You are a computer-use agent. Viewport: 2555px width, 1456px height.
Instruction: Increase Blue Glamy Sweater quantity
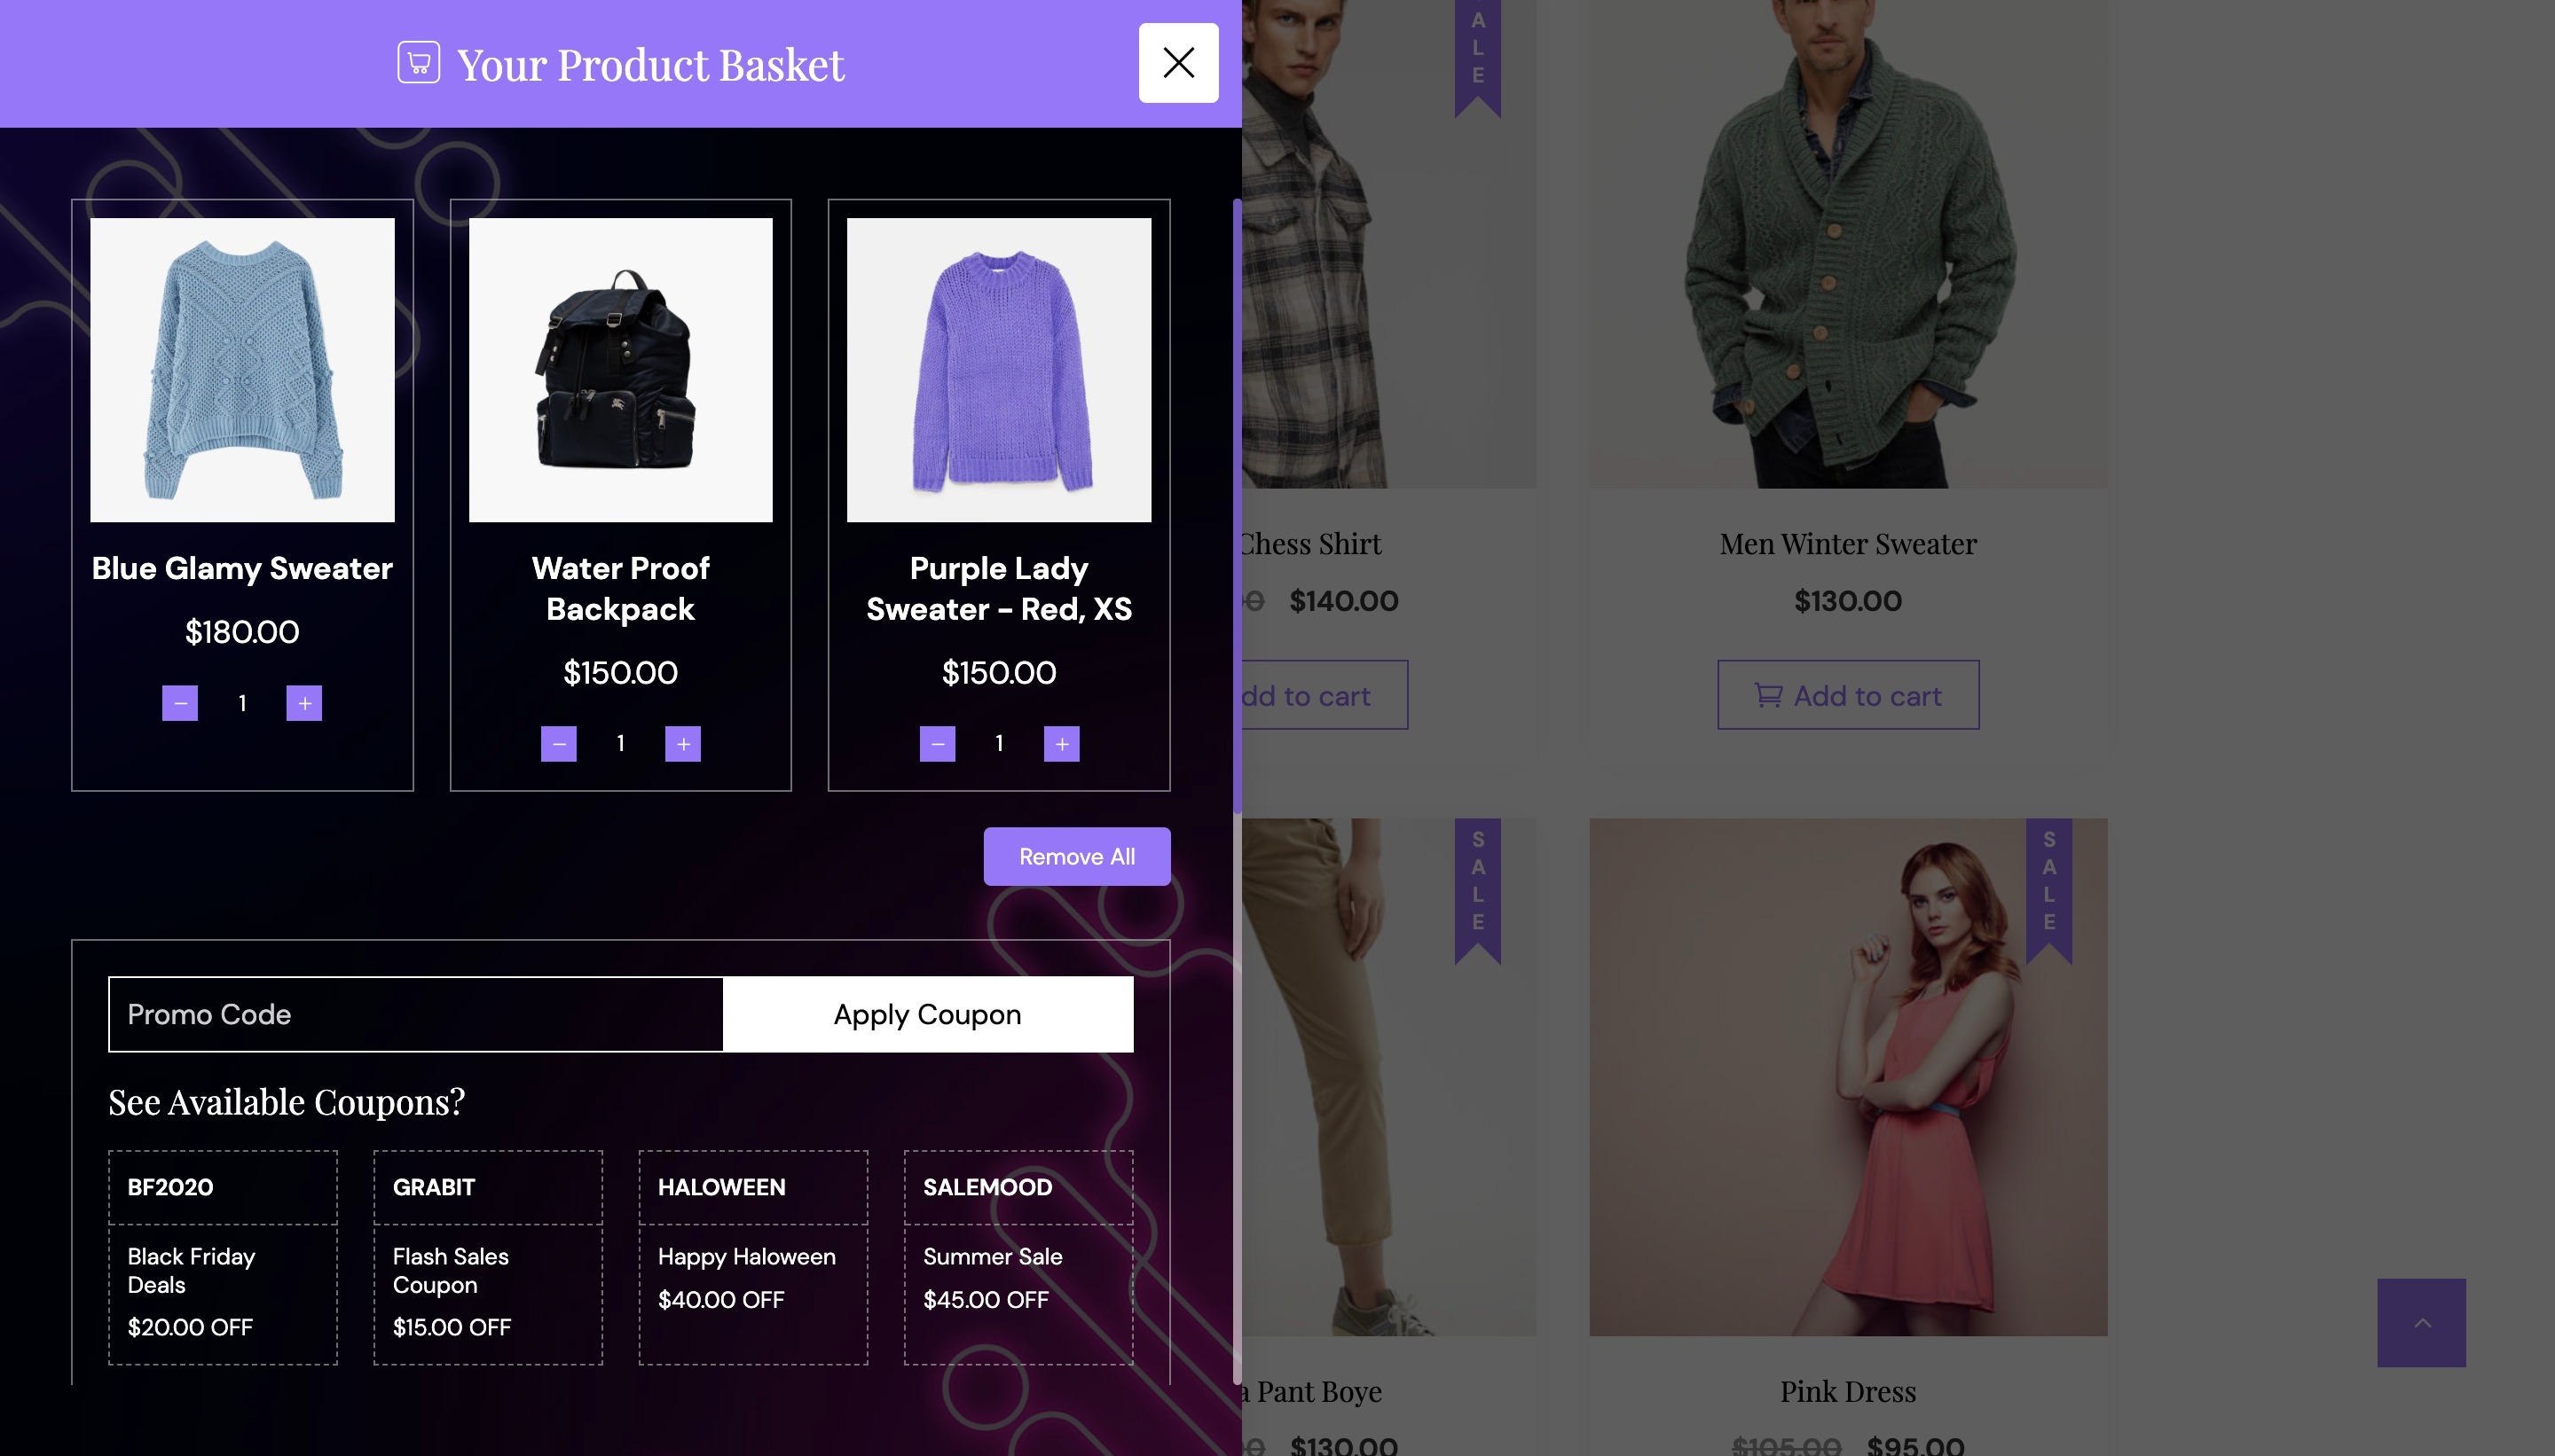304,703
